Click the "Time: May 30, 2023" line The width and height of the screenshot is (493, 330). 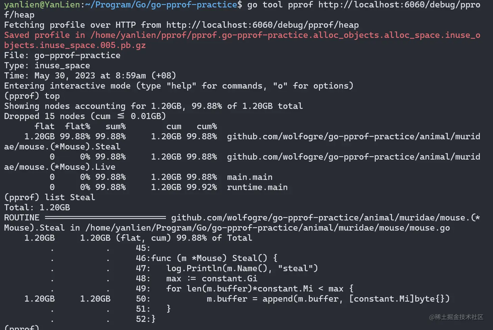[x=90, y=76]
